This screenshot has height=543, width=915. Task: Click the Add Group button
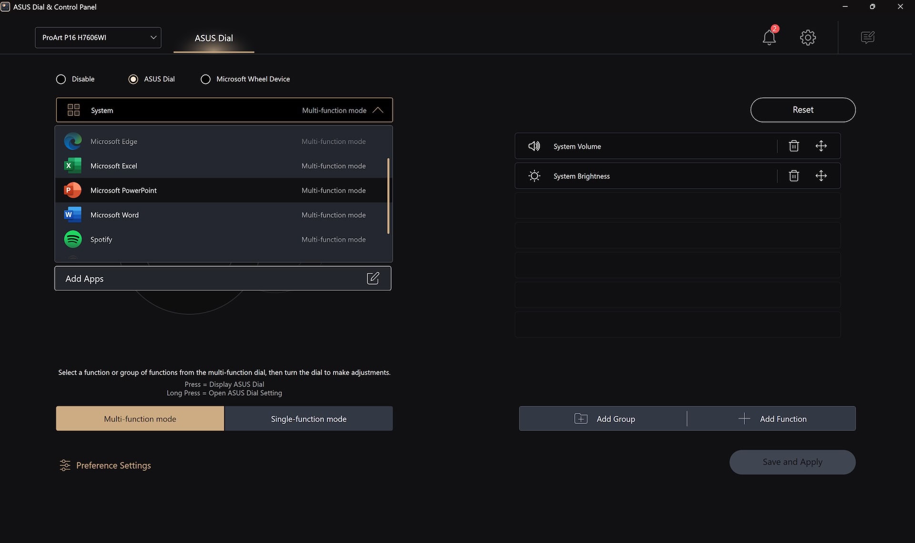point(603,419)
